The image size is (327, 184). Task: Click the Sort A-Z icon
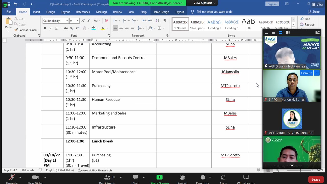click(x=158, y=21)
